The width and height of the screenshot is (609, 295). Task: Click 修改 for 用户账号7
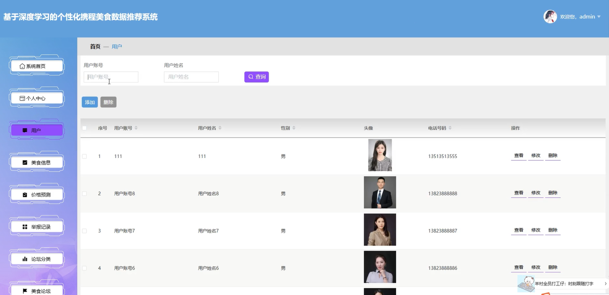click(x=536, y=230)
